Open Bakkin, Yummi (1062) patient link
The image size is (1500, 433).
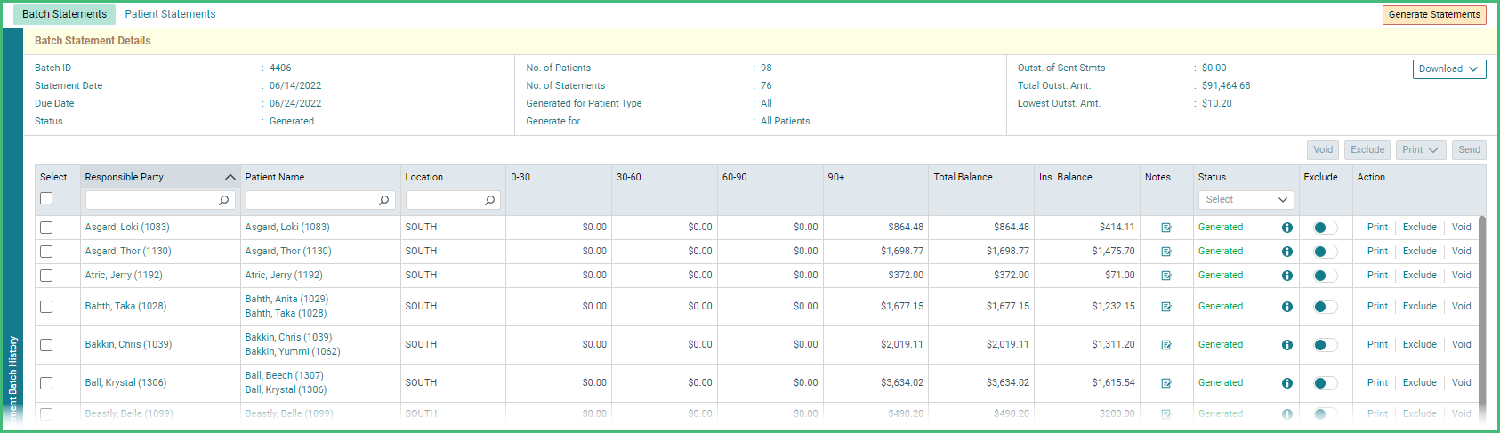(293, 351)
